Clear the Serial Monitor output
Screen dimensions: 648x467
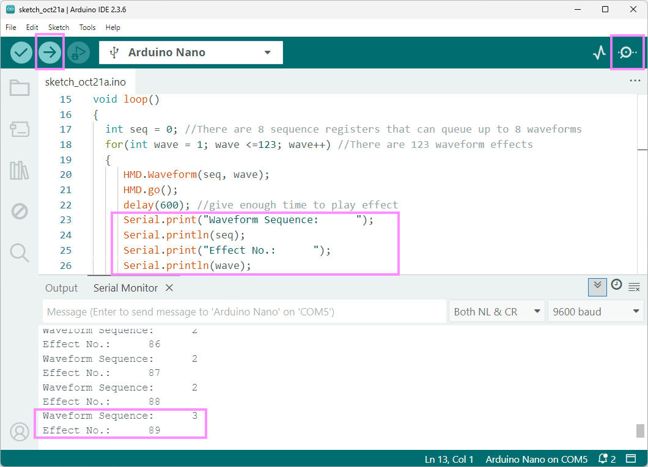pos(634,287)
